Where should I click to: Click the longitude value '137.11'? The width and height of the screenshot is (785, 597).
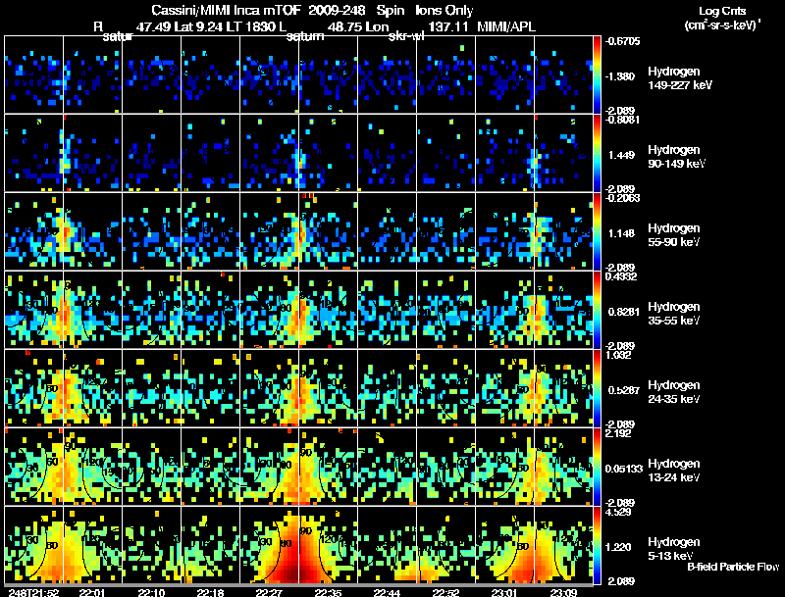(446, 26)
